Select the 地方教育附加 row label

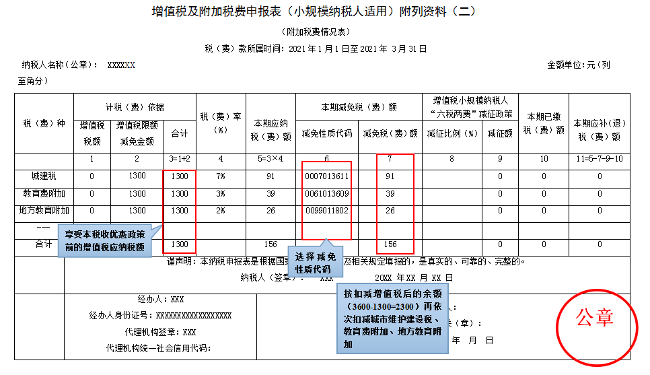[x=44, y=211]
